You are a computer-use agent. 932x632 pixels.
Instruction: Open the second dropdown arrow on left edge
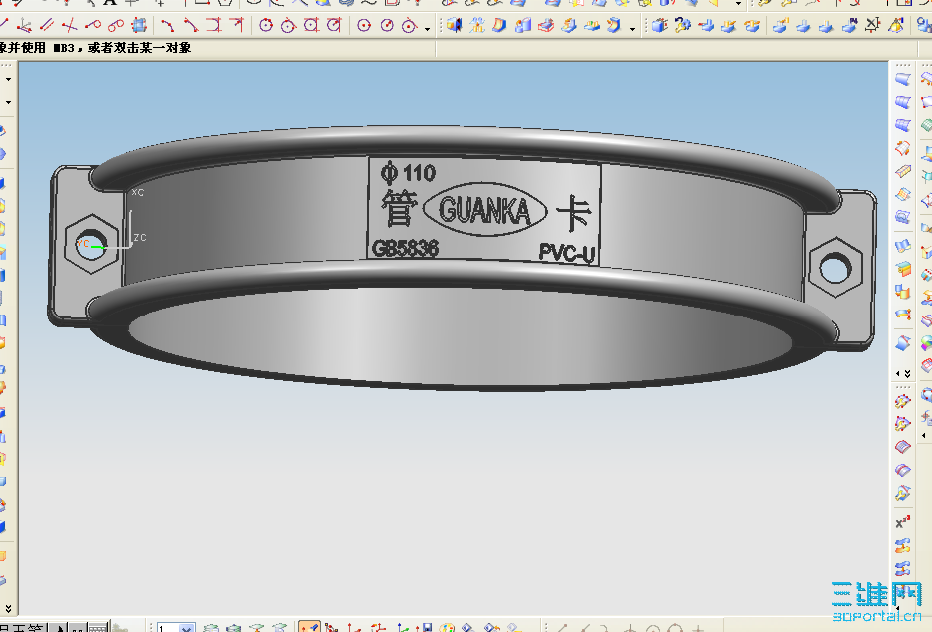point(8,102)
